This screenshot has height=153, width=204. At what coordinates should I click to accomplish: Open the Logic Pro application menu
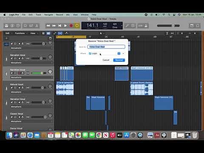tap(14, 14)
